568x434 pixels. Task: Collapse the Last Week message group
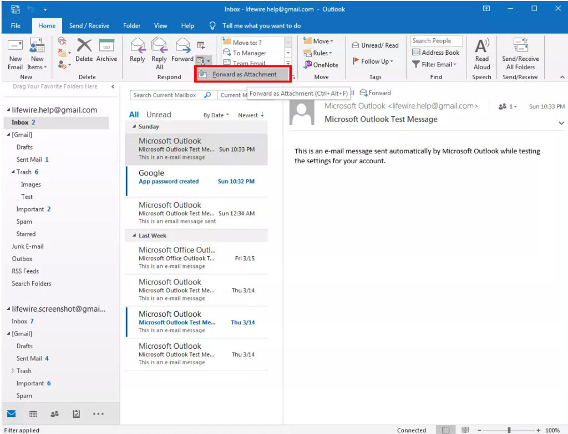coord(134,235)
